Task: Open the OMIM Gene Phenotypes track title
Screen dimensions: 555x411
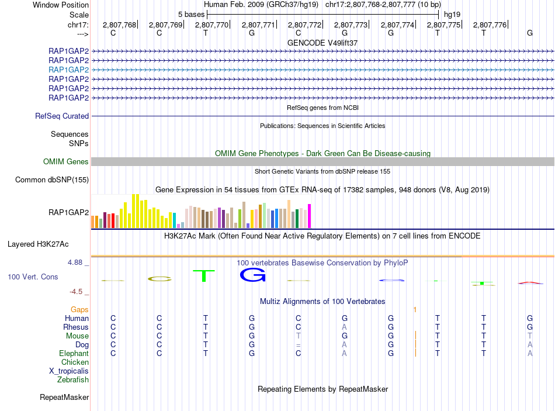Action: [322, 153]
